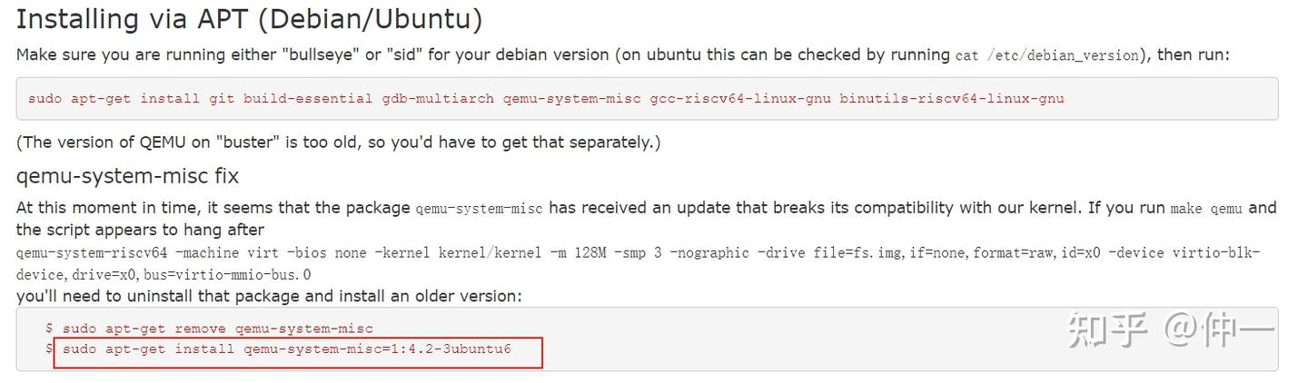Click "binutils-riscv64-linux-gnu" at the end of the command
Image resolution: width=1308 pixels, height=383 pixels.
pyautogui.click(x=952, y=98)
